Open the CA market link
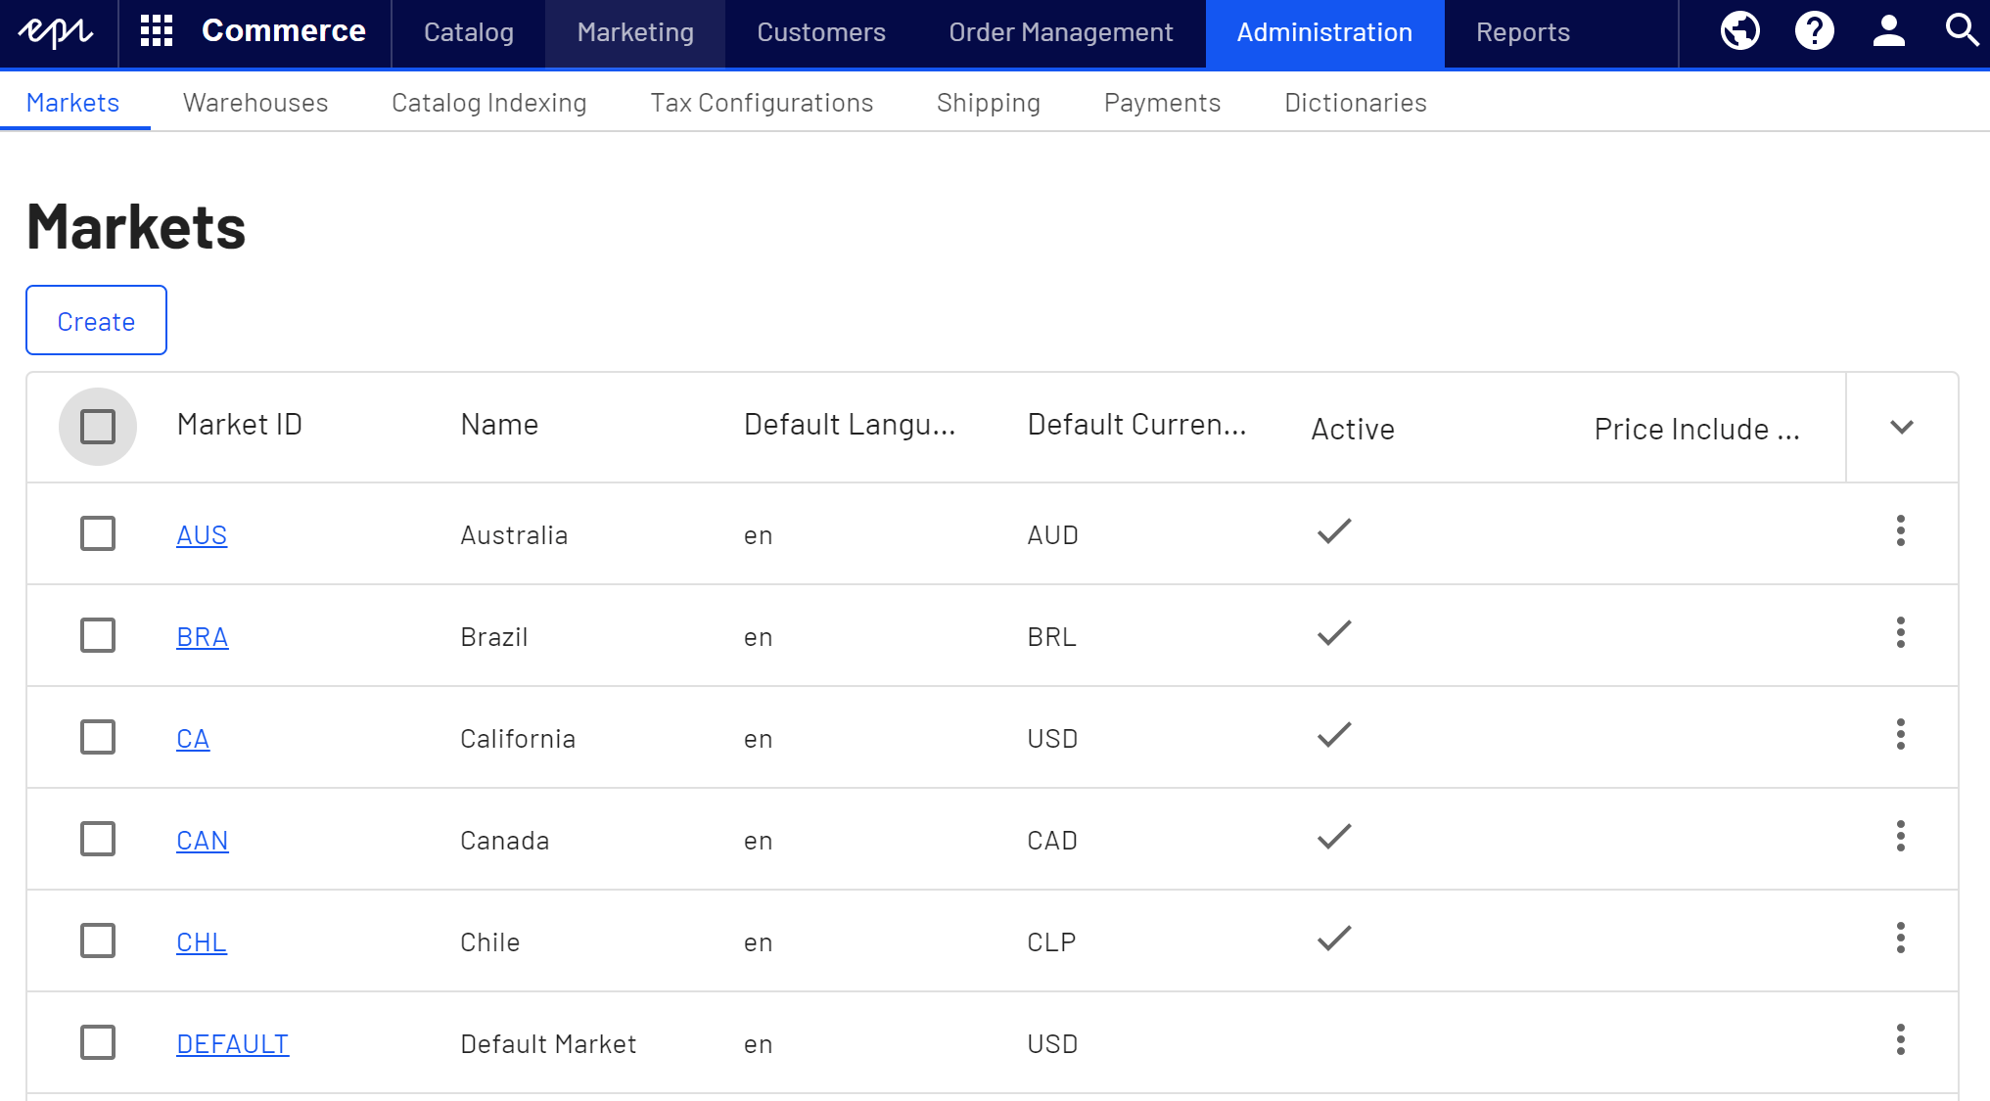The width and height of the screenshot is (1990, 1101). tap(193, 739)
